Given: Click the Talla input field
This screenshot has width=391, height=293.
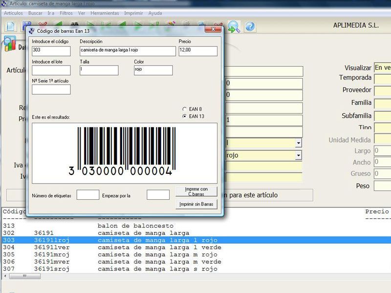Looking at the screenshot, I should 99,70.
